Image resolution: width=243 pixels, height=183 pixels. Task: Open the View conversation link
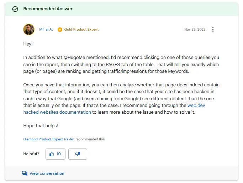[x=47, y=173]
